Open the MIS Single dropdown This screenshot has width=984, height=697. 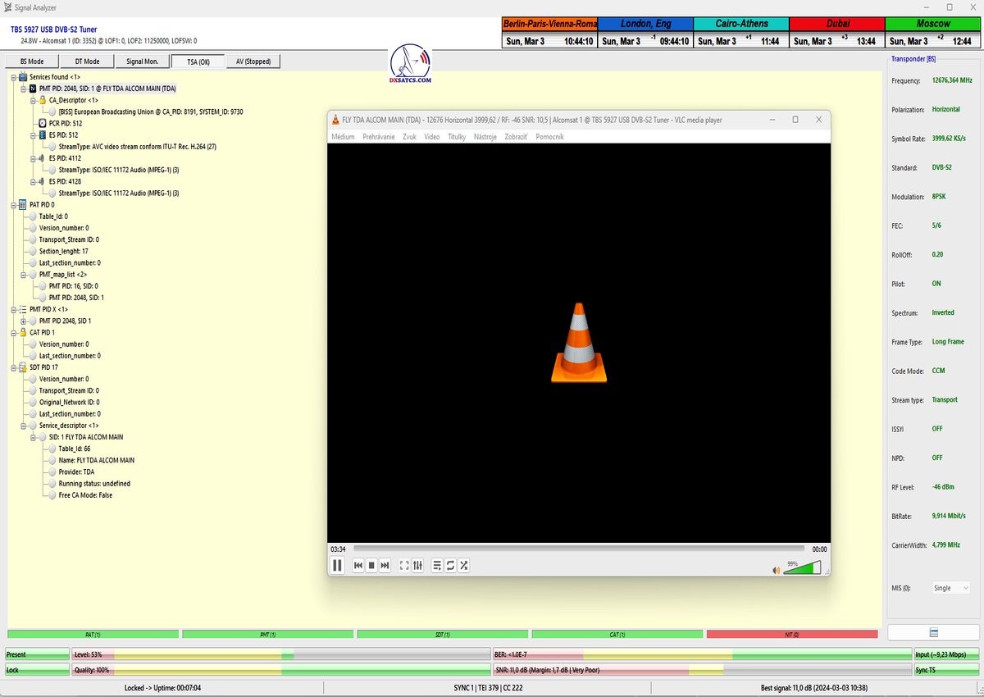point(951,588)
